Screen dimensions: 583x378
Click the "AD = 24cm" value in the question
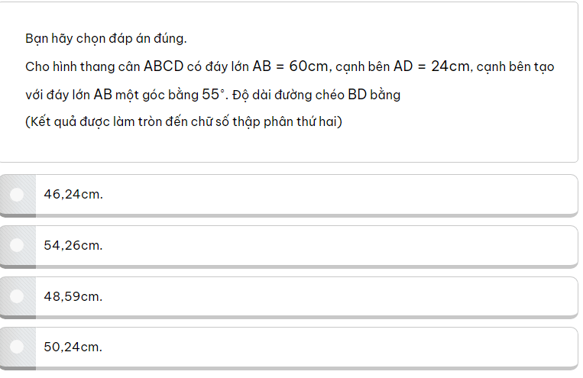click(432, 66)
